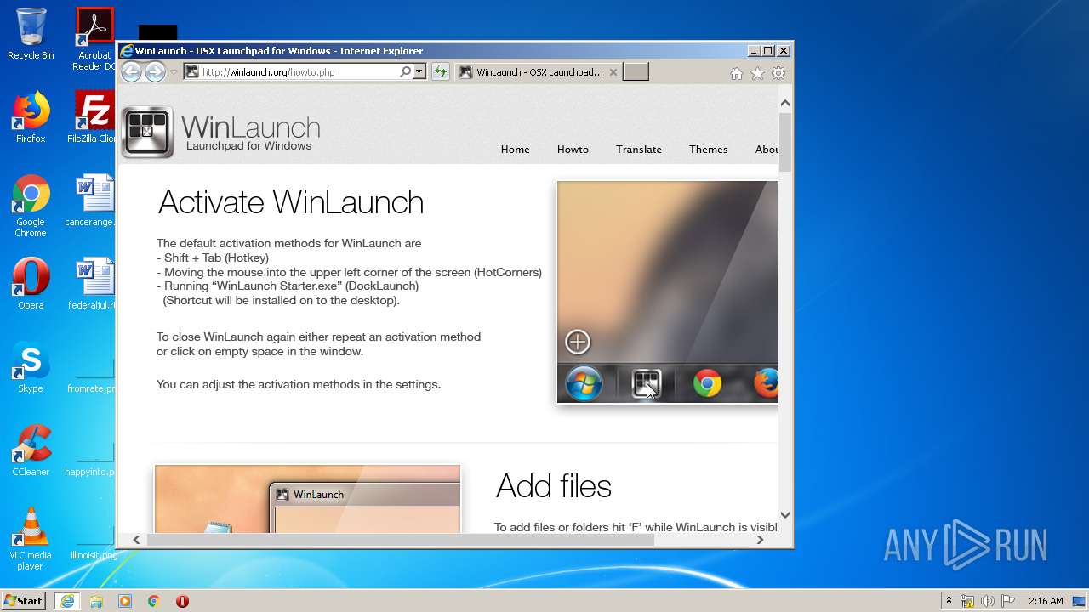
Task: Select the WinLaunch - OSX Launchpad tab
Action: tap(538, 72)
